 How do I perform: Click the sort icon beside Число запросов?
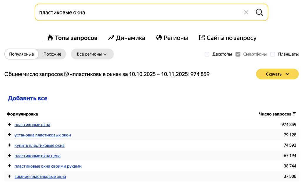click(x=294, y=114)
